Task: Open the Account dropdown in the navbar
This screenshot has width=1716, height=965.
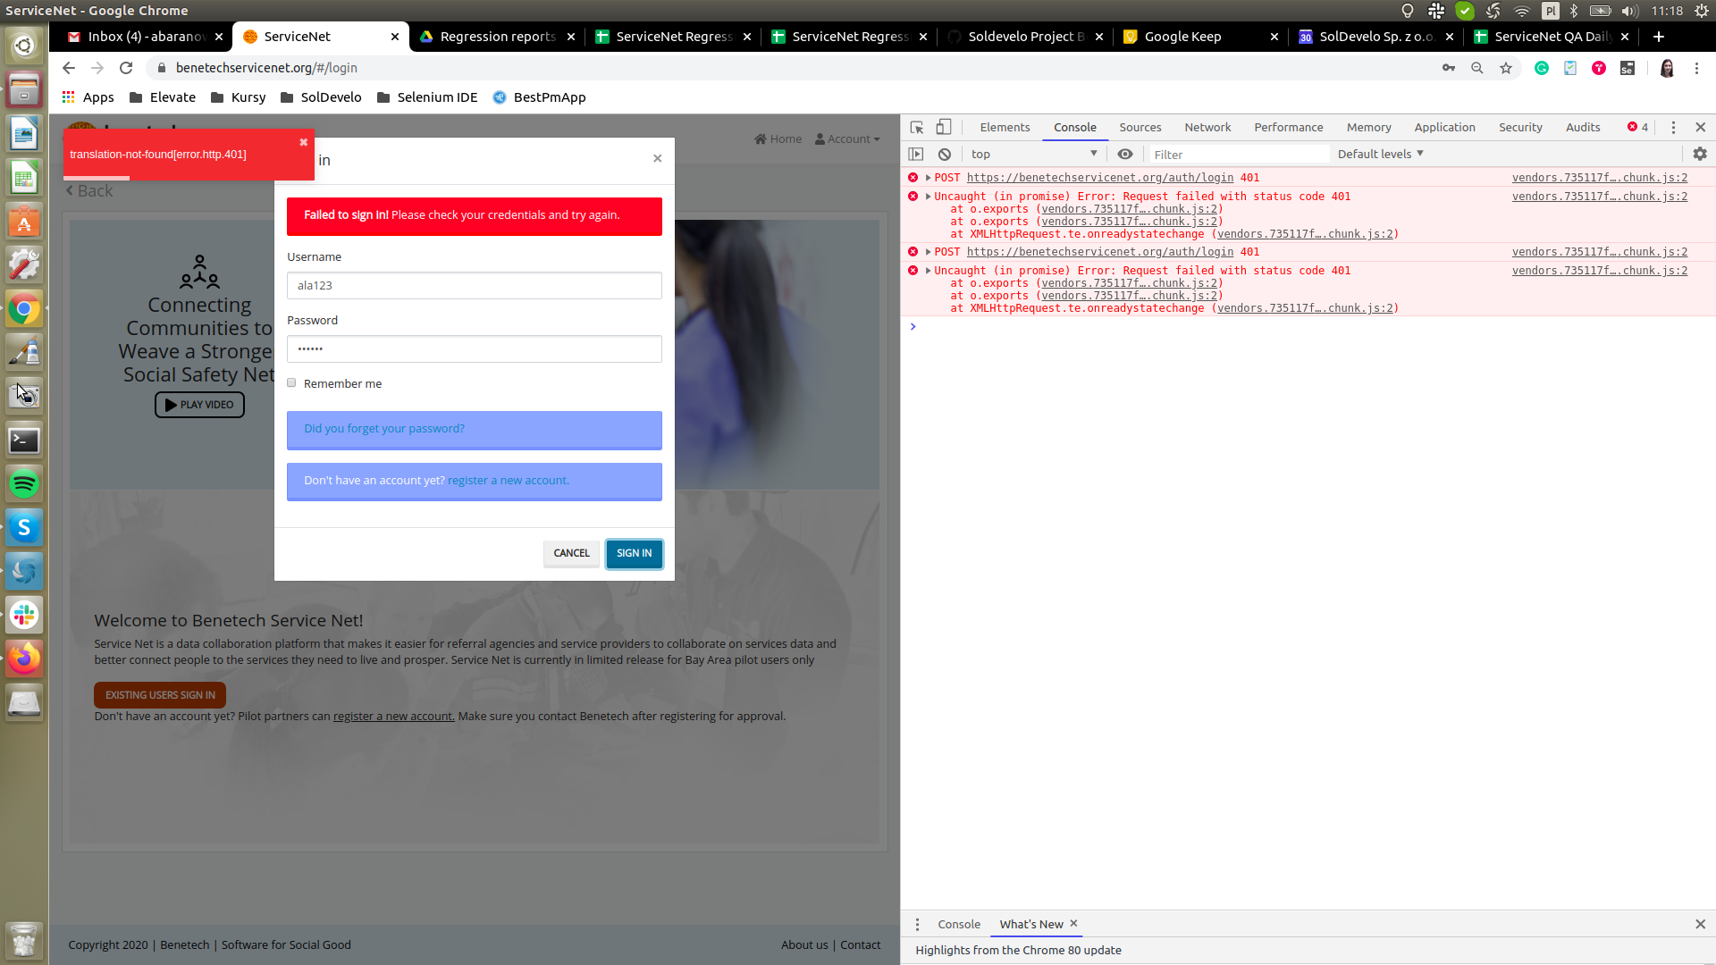Action: point(847,139)
